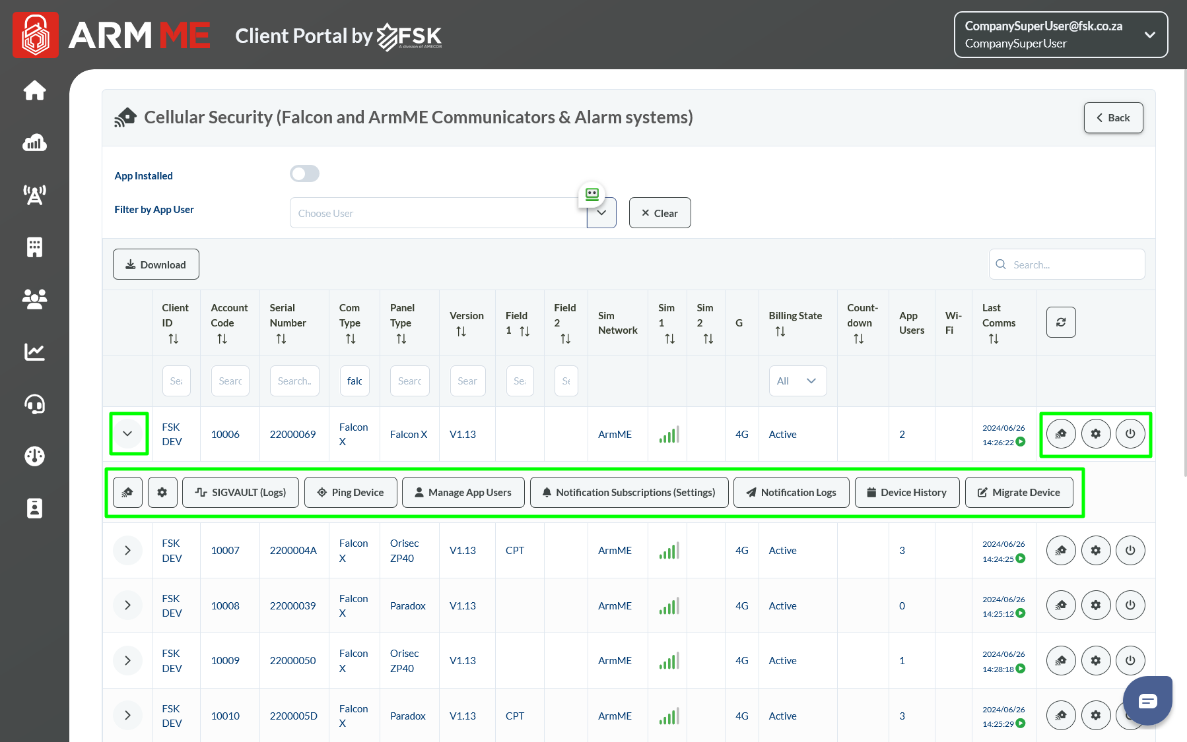This screenshot has height=742, width=1187.
Task: Open the headset support sidebar icon
Action: 34,404
